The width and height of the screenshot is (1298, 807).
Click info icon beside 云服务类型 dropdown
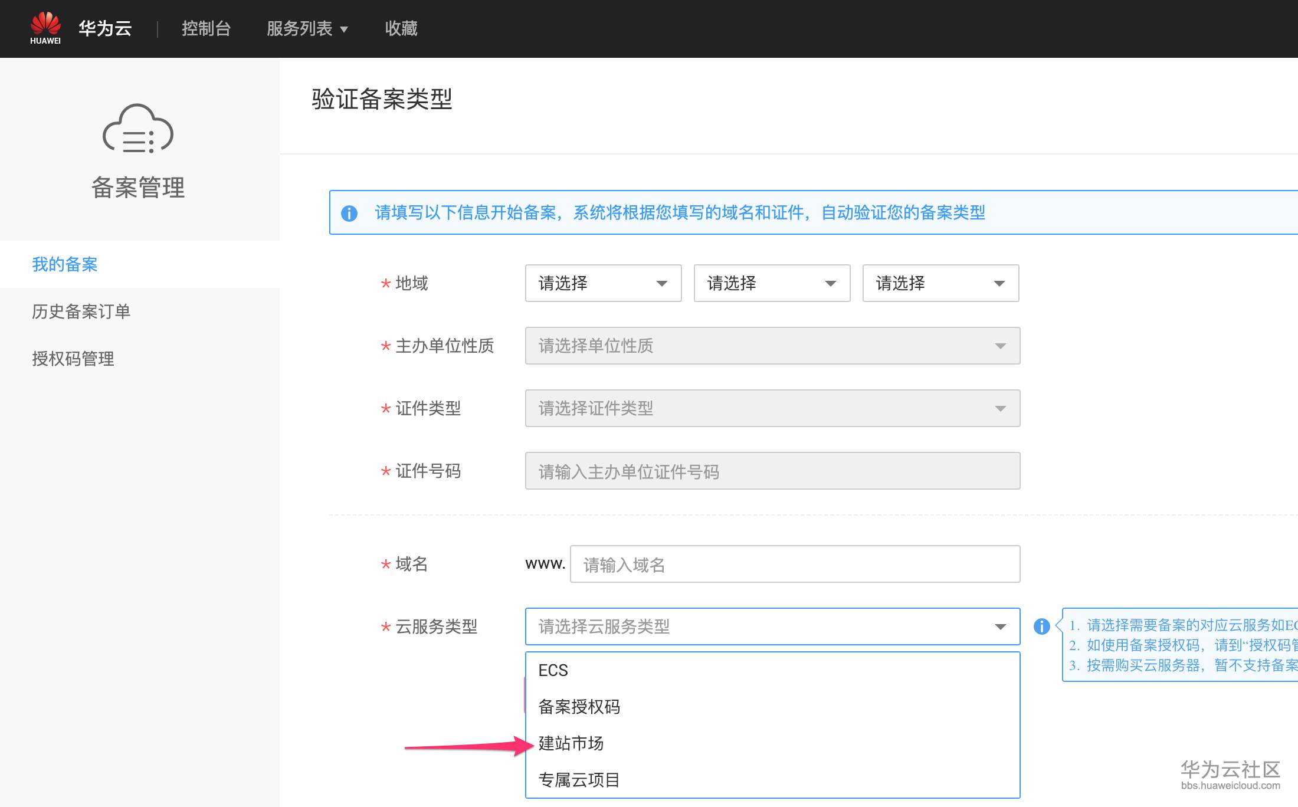pyautogui.click(x=1041, y=626)
